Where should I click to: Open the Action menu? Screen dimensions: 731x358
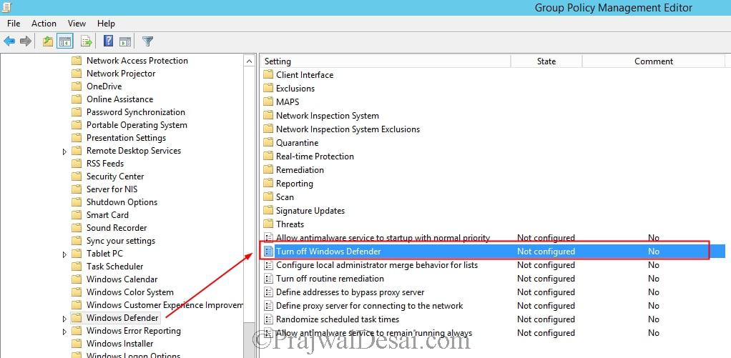pyautogui.click(x=44, y=24)
